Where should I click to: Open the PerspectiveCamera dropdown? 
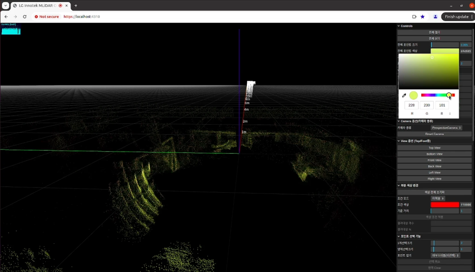(x=446, y=128)
